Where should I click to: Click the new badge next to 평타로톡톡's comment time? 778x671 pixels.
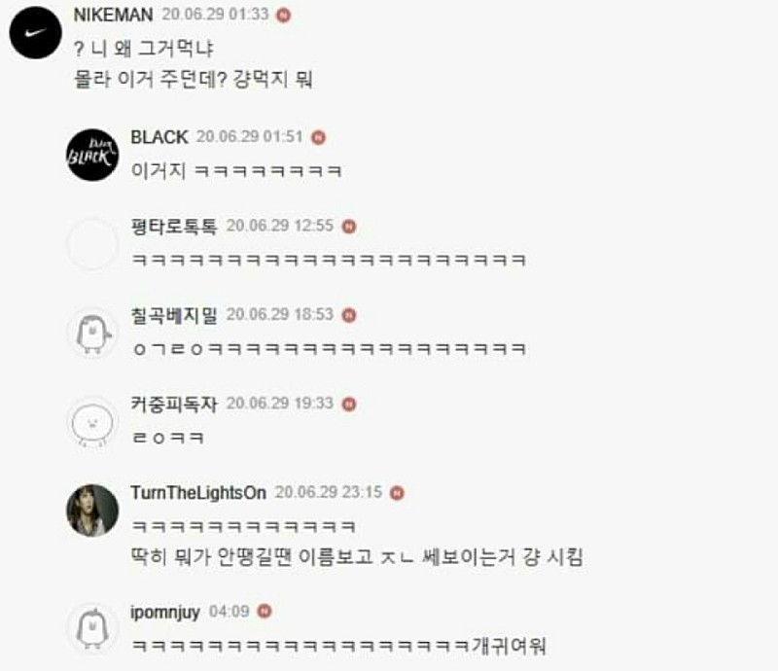tap(349, 227)
